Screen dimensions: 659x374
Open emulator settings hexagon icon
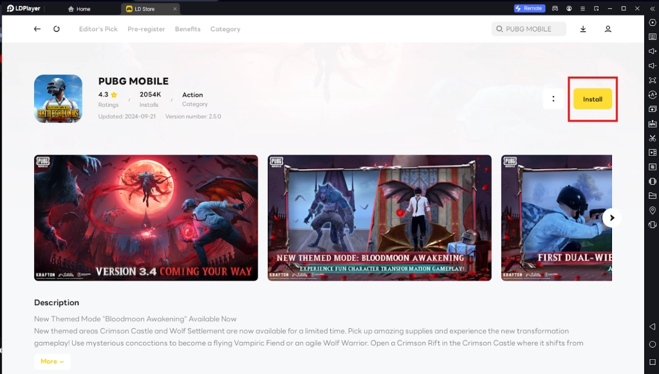[653, 23]
